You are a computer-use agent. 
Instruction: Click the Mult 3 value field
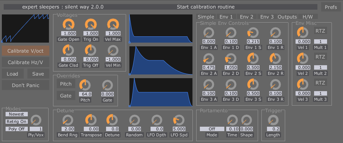[x=320, y=93]
